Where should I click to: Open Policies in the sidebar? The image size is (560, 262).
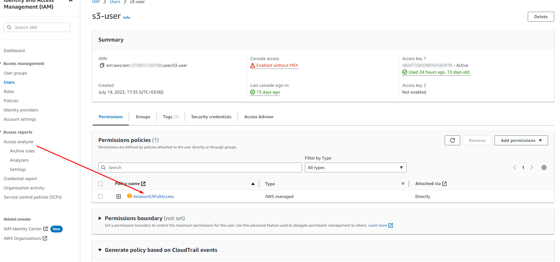click(x=11, y=101)
